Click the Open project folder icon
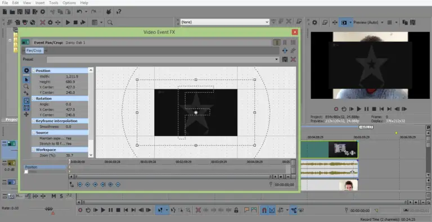 (x=12, y=12)
